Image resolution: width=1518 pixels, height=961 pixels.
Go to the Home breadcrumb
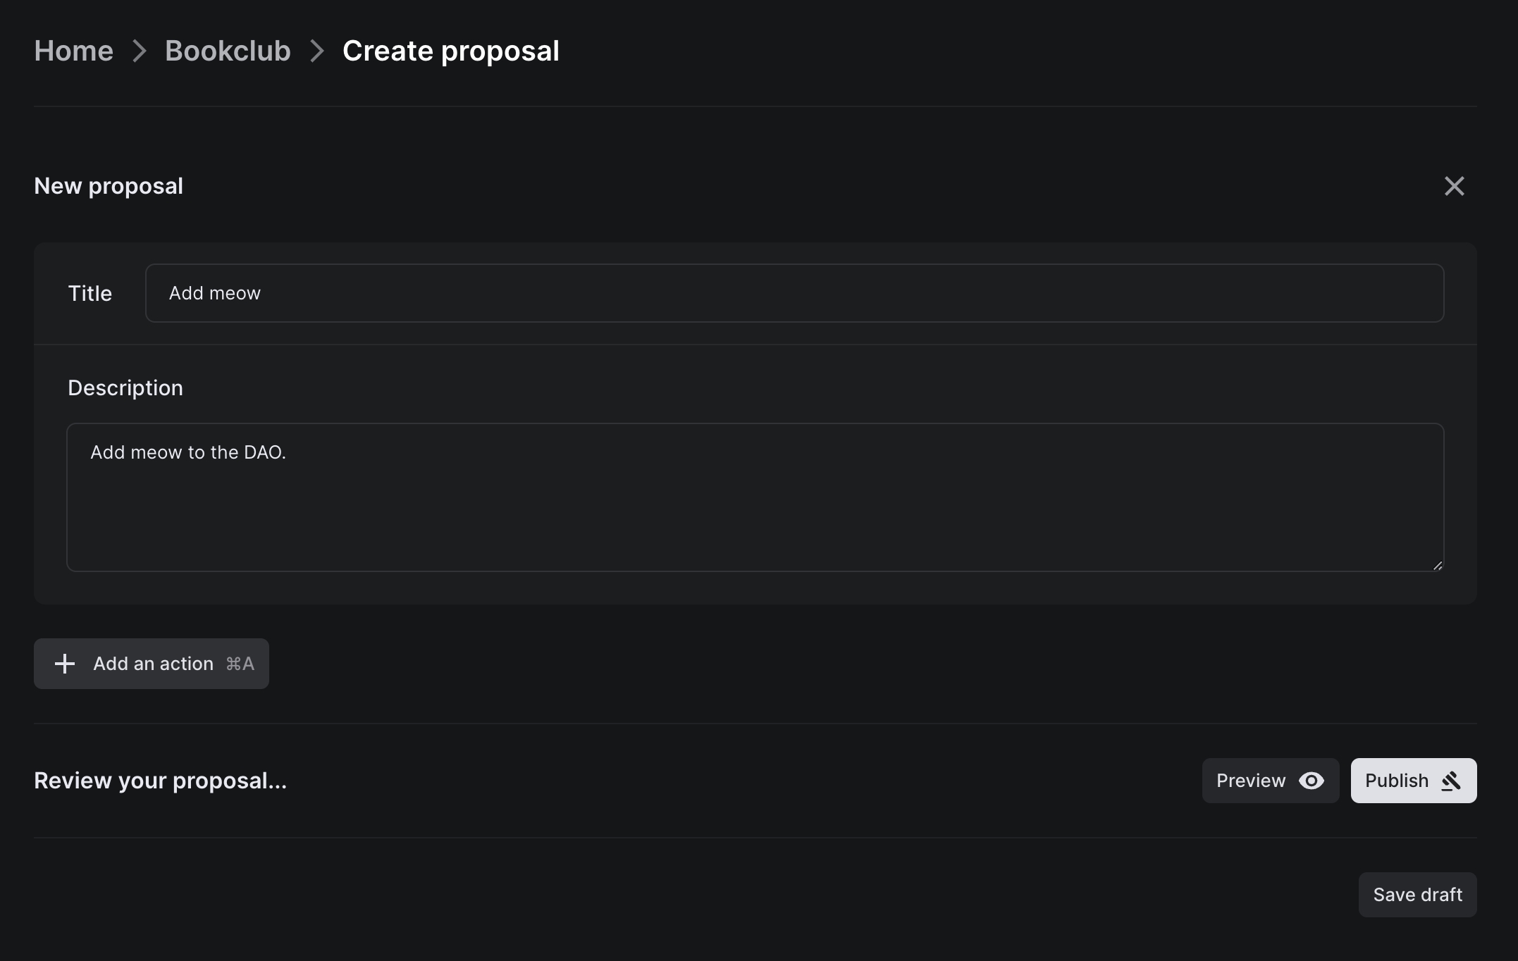click(x=73, y=51)
